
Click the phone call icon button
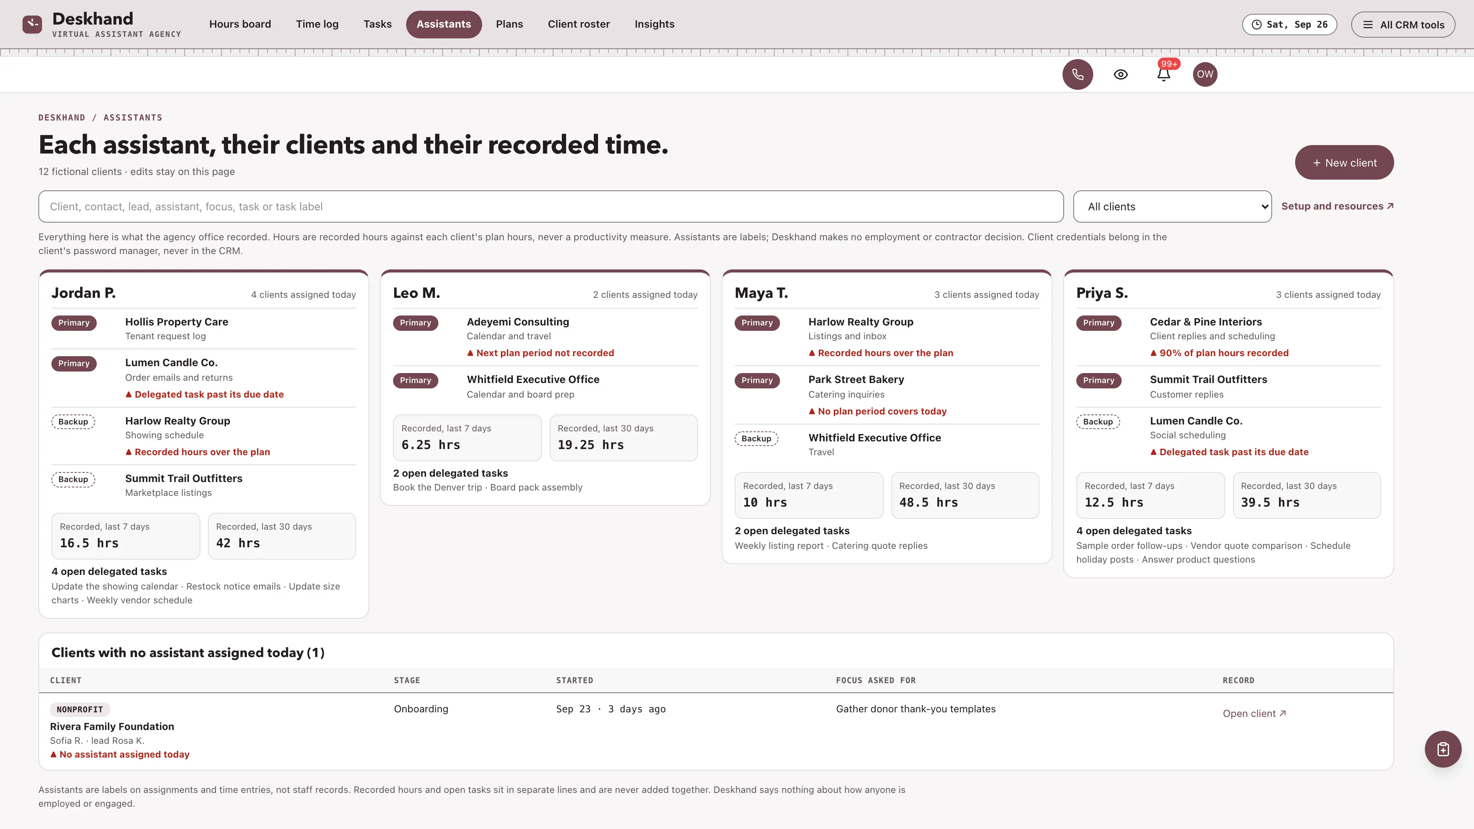coord(1077,74)
